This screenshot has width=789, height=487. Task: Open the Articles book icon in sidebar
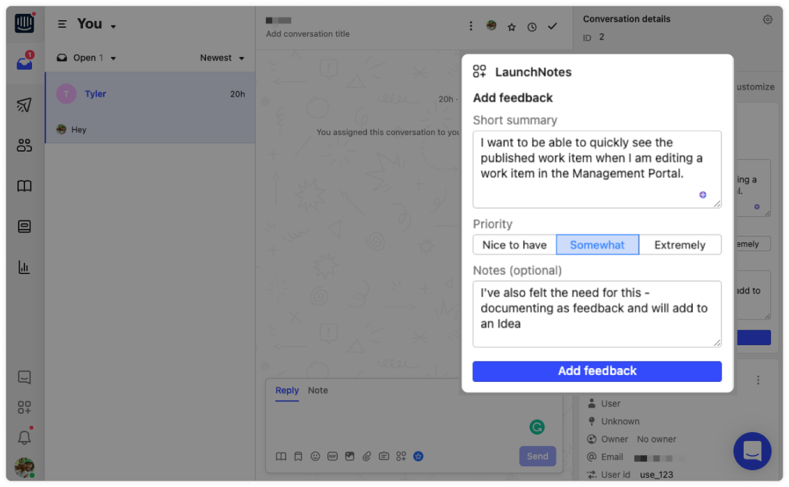pyautogui.click(x=24, y=186)
